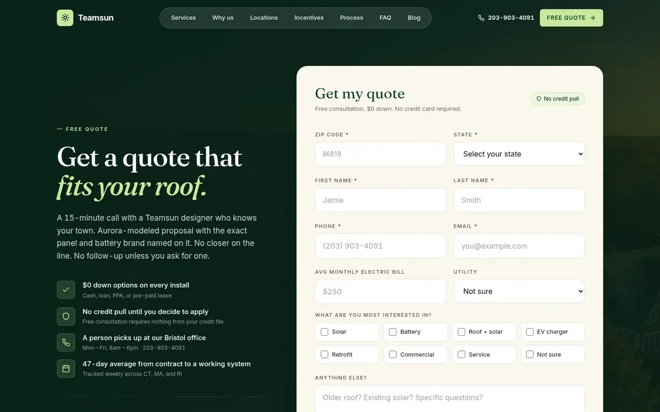The width and height of the screenshot is (660, 412).
Task: Select the Retrofit checkbox
Action: coord(324,354)
